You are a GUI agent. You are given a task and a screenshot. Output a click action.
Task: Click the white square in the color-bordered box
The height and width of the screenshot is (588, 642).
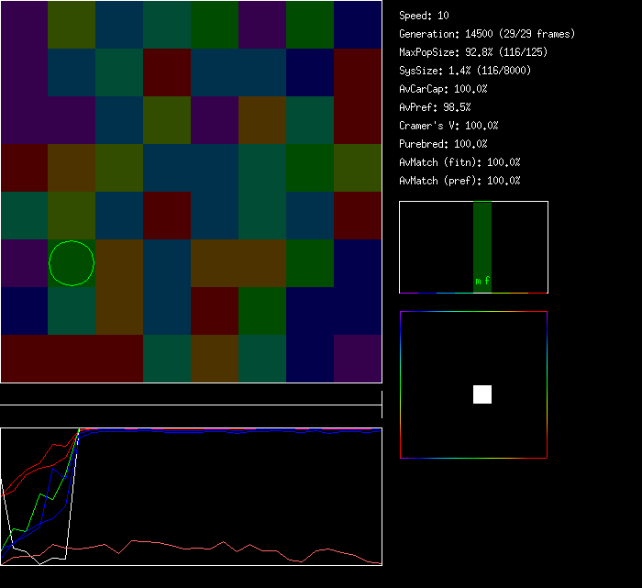point(482,394)
